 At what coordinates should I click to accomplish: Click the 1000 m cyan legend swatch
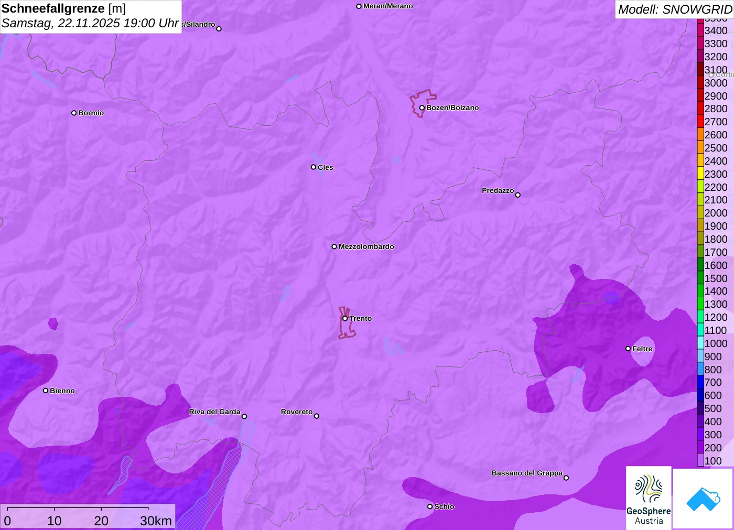coord(700,343)
